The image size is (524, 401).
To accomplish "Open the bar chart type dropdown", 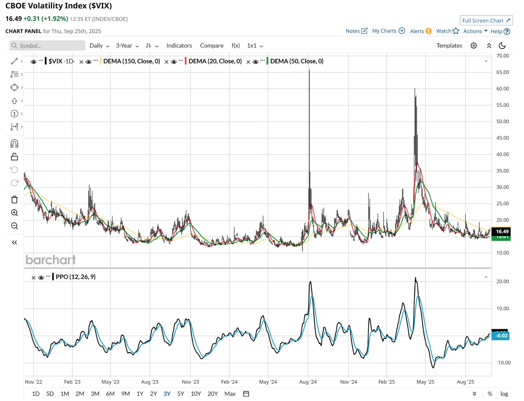I will (x=152, y=45).
